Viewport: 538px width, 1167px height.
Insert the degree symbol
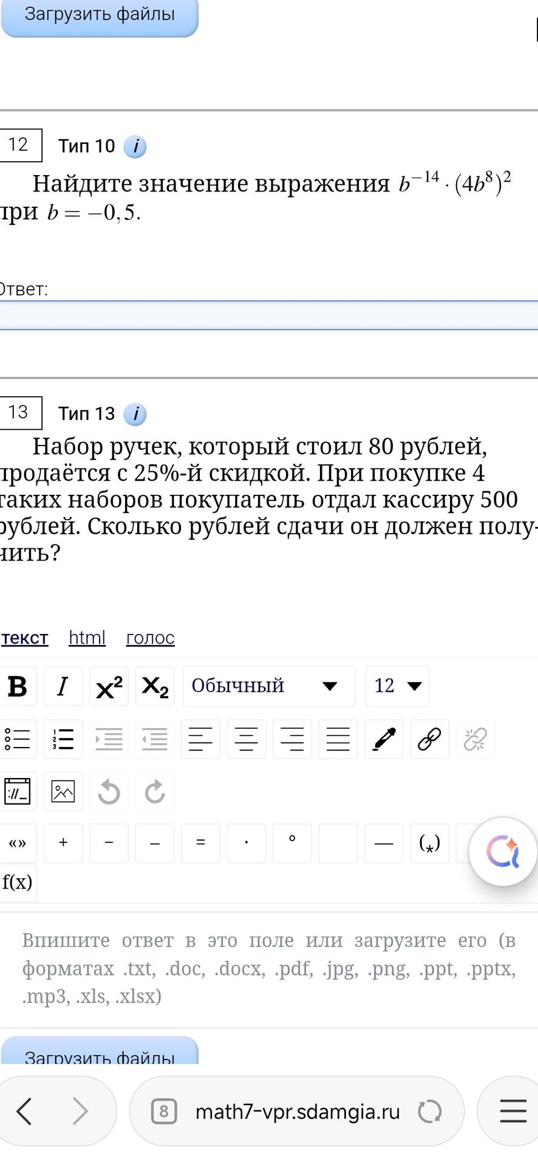[x=292, y=843]
